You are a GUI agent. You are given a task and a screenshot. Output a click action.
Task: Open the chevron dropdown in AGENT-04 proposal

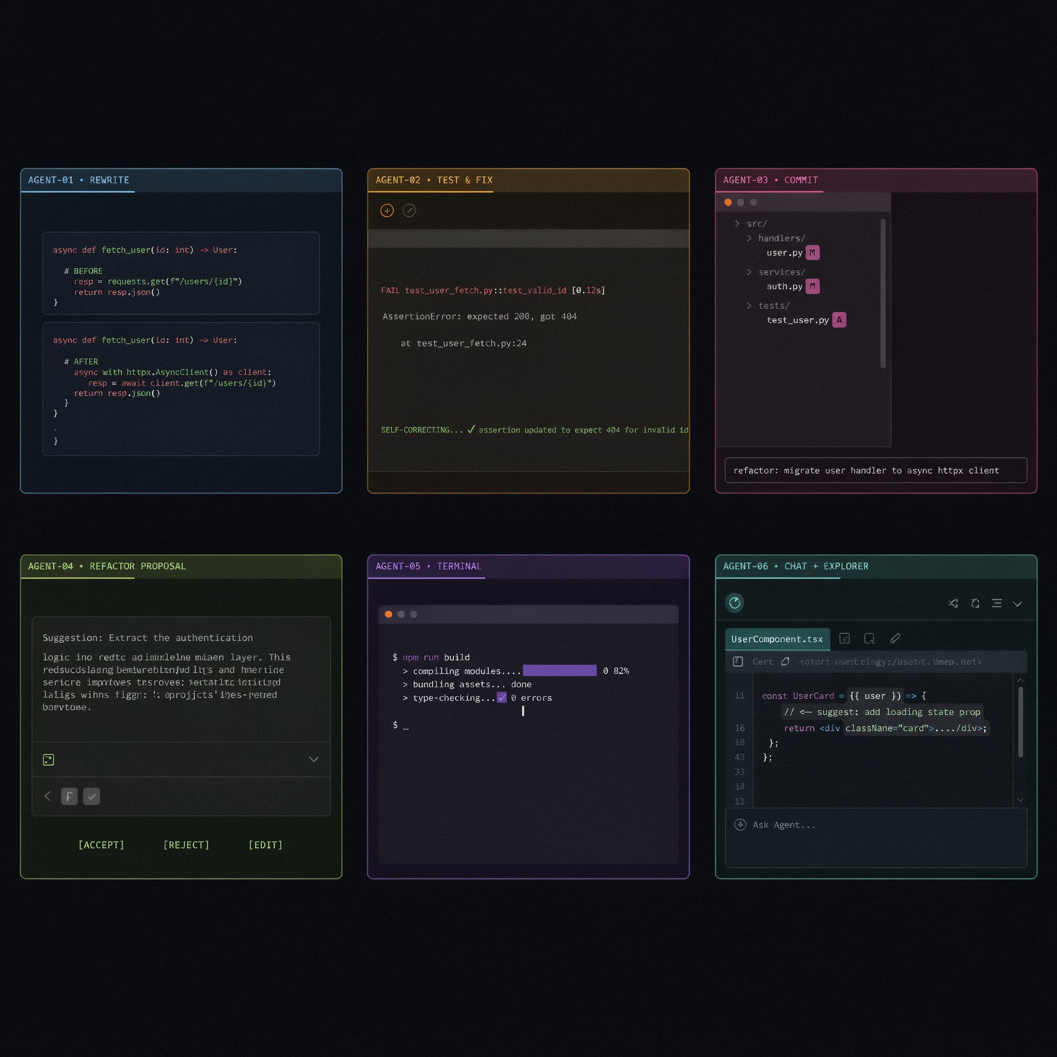[x=313, y=759]
